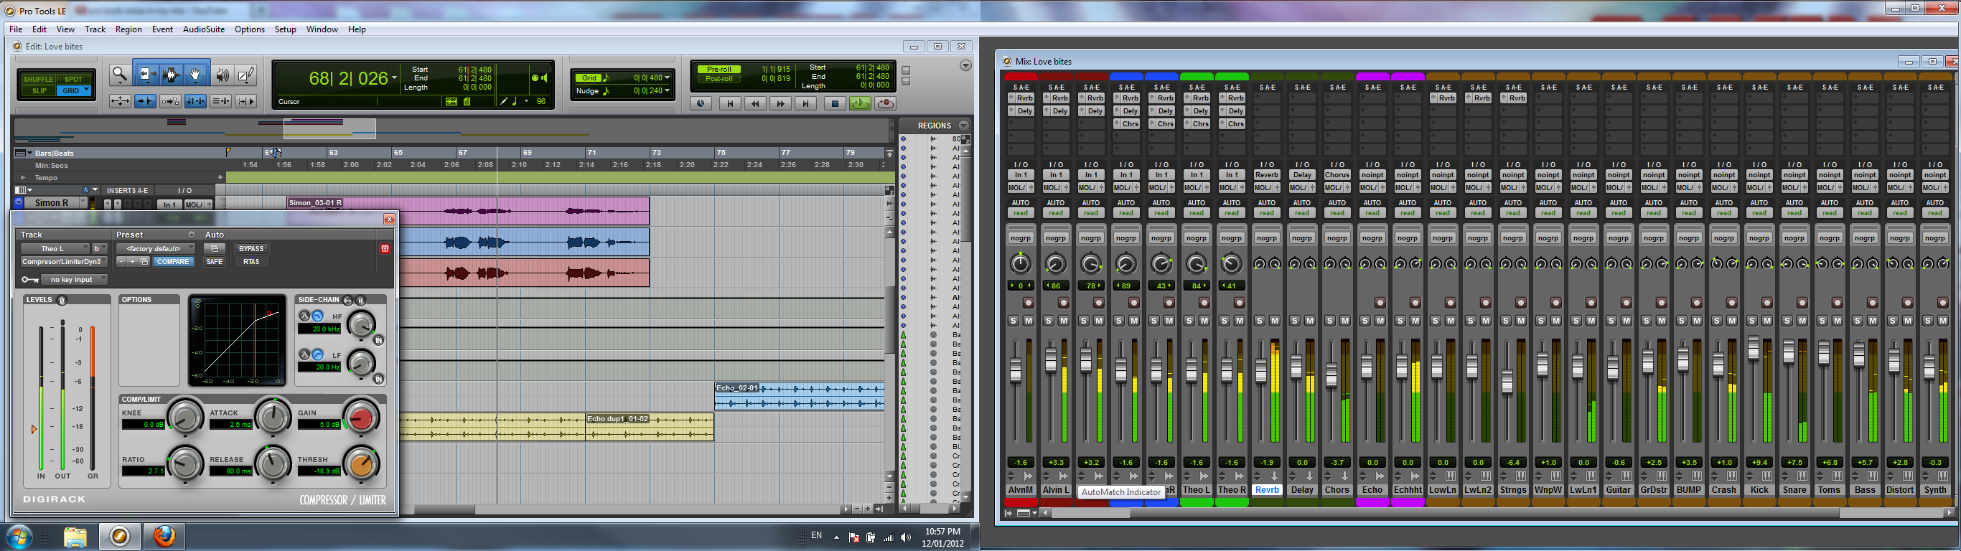Click the Online sync clock button
The width and height of the screenshot is (1961, 551).
tap(701, 103)
